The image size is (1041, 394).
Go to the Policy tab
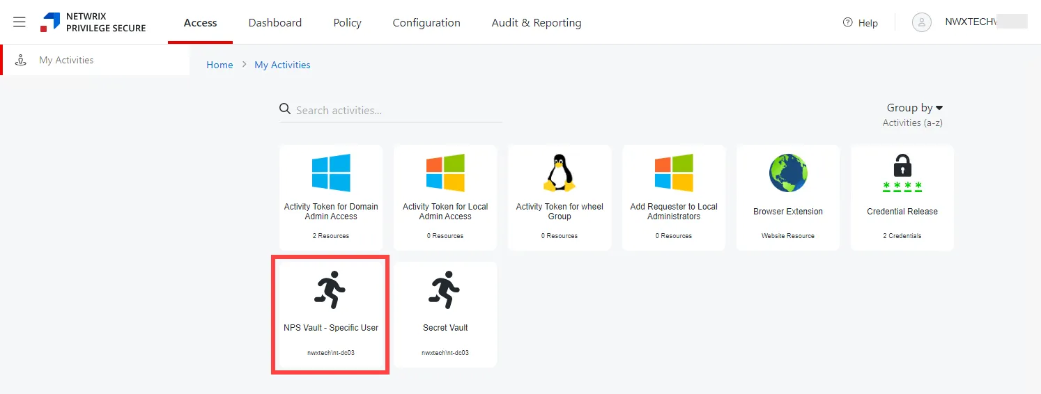coord(347,23)
